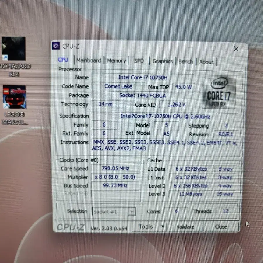Viewport: 263px width, 263px height.
Task: Show the About tab
Action: pos(206,62)
